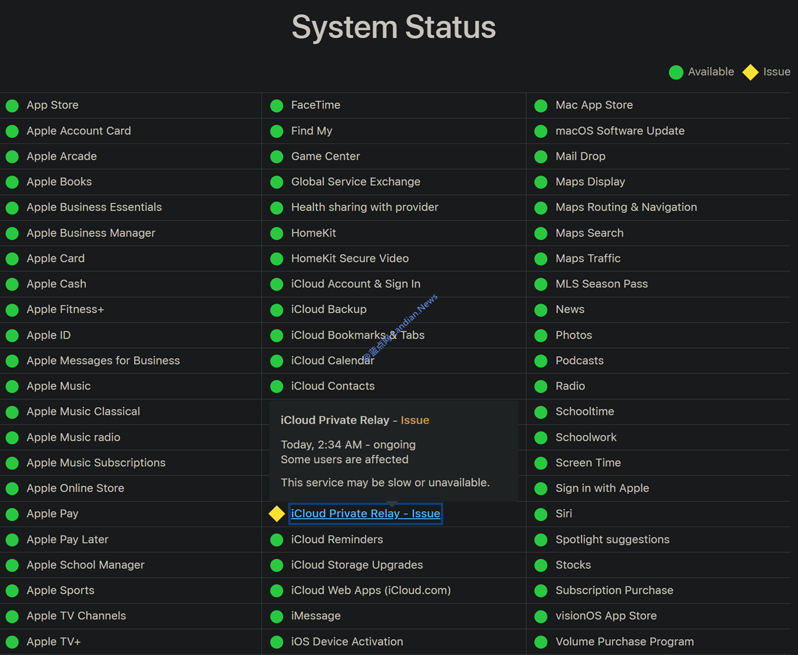
Task: Click the green Available legend dot
Action: 676,72
